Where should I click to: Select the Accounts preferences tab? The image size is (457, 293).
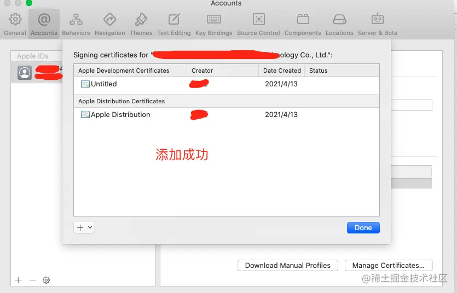click(x=44, y=25)
